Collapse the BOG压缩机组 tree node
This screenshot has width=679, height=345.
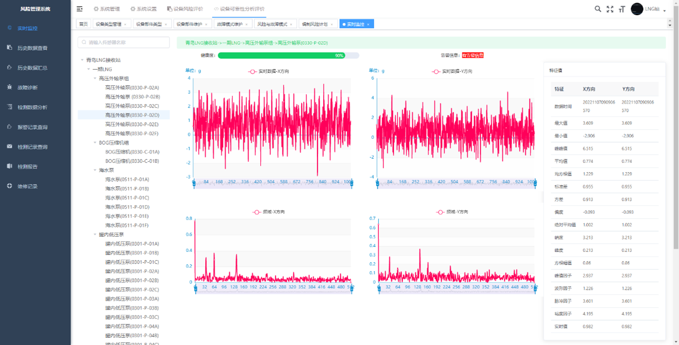tap(95, 143)
